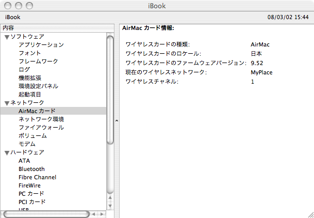Select the ログ item

pyautogui.click(x=24, y=69)
